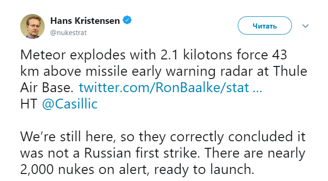The width and height of the screenshot is (328, 181).
Task: Click the blue verified badge checkmark
Action: (127, 20)
